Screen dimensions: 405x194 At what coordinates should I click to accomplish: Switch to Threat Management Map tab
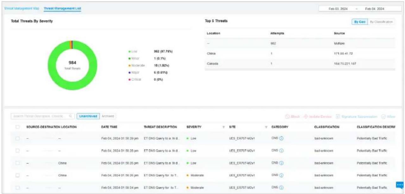(x=22, y=8)
